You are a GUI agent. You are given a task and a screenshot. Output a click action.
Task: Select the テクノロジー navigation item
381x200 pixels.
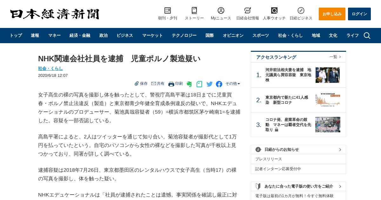(x=184, y=36)
